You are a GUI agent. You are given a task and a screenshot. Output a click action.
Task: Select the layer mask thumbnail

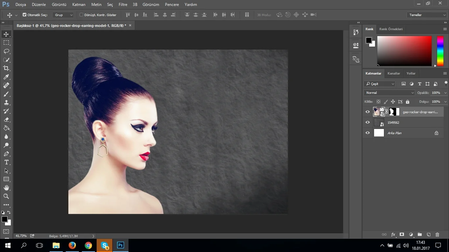pyautogui.click(x=394, y=112)
